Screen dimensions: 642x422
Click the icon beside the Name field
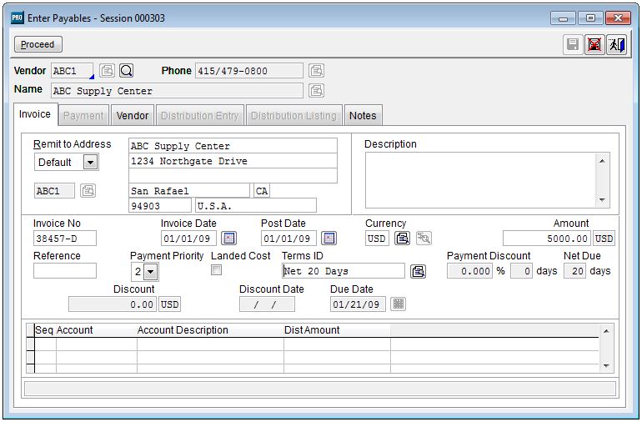317,90
